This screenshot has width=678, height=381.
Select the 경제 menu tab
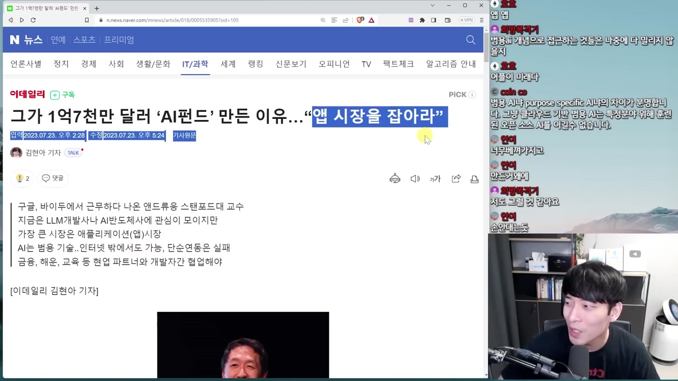coord(89,64)
